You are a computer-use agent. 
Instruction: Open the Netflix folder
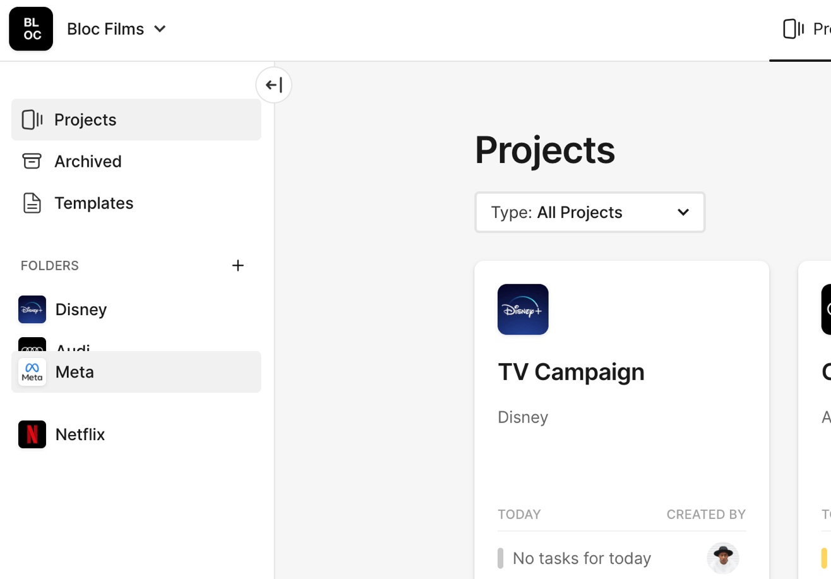(80, 434)
